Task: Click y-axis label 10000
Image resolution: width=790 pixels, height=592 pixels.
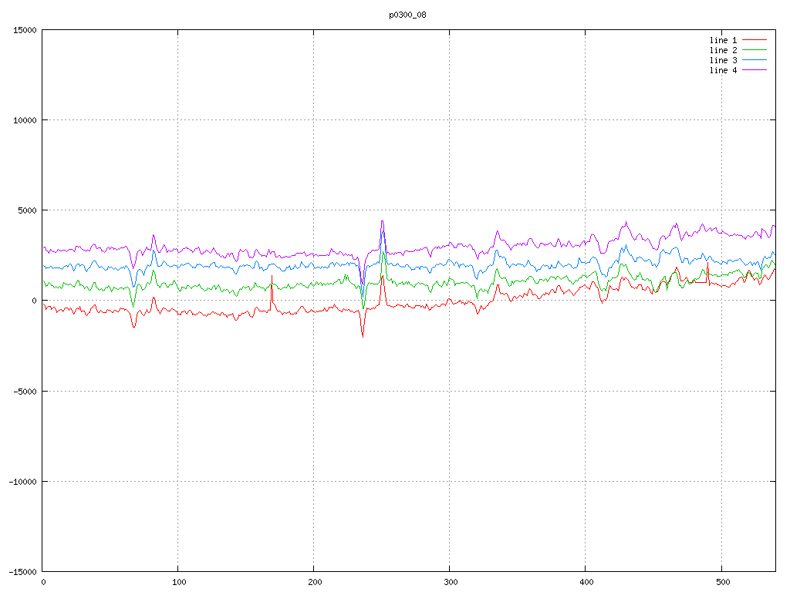Action: [x=25, y=120]
